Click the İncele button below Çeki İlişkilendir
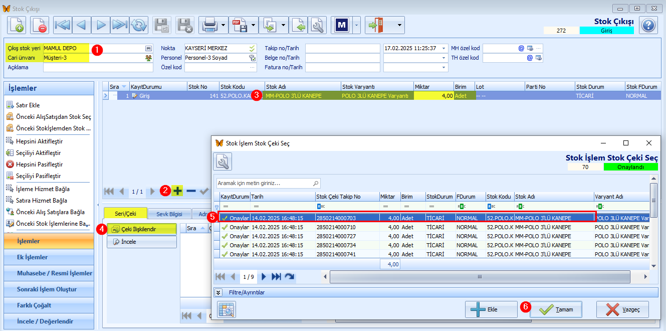Viewport: 666px width, 331px height. [x=142, y=242]
